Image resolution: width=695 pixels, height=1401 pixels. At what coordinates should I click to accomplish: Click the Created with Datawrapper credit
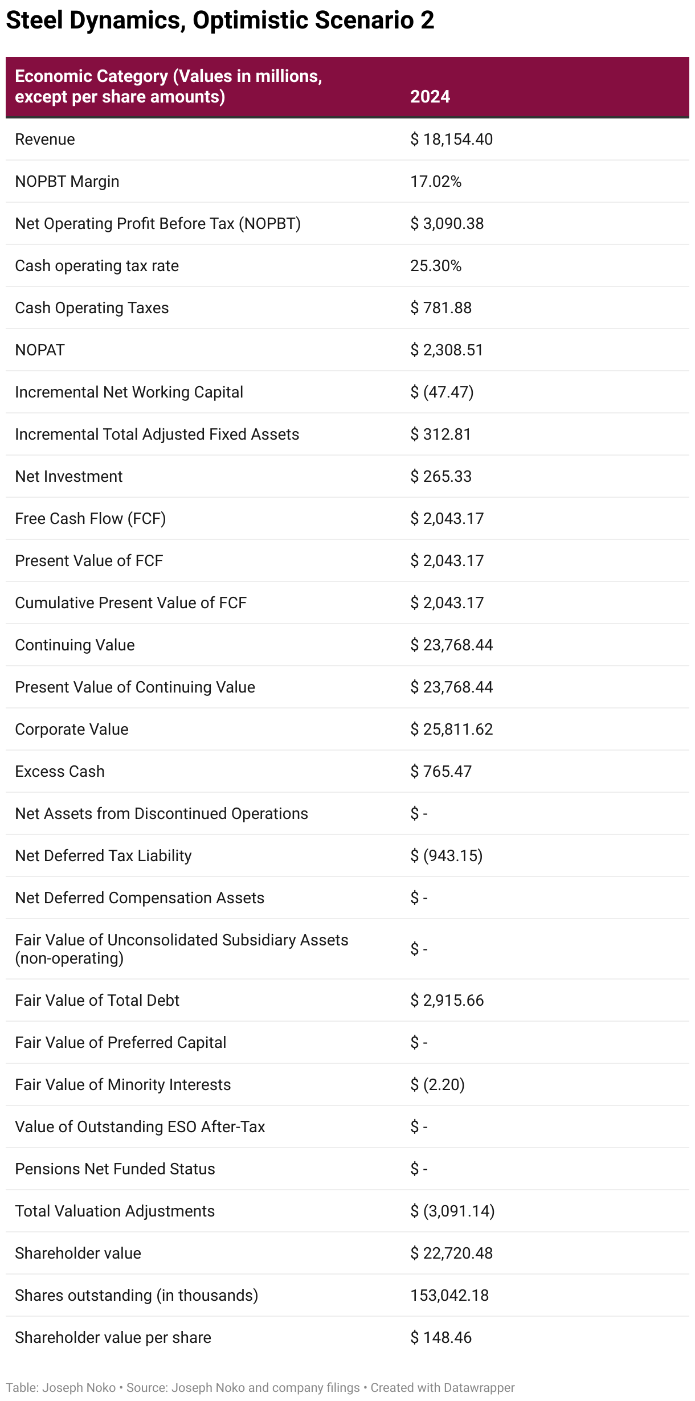(x=443, y=1388)
